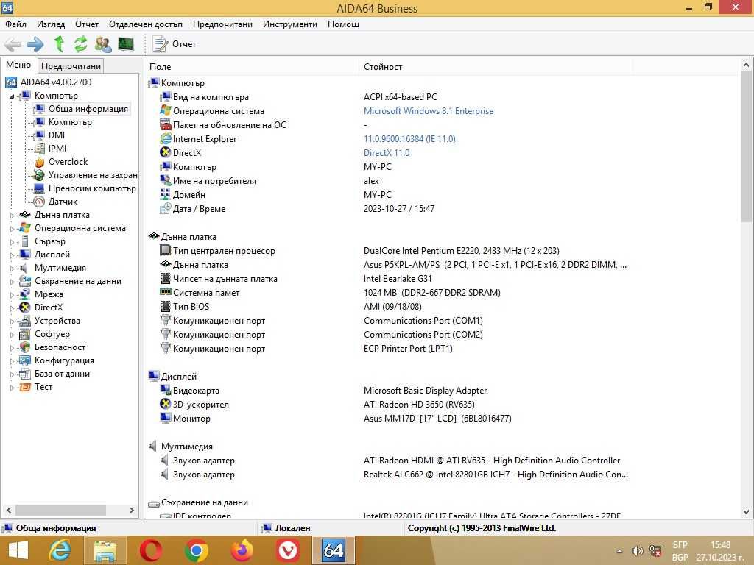Viewport: 754px width, 565px height.
Task: Collapse the Компютър tree node
Action: coord(12,96)
